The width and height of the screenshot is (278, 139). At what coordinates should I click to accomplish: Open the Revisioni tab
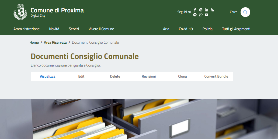pos(149,77)
